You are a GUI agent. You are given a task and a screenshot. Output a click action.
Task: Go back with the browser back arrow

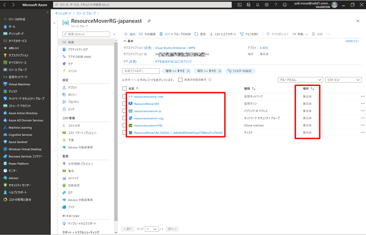click(x=4, y=5)
